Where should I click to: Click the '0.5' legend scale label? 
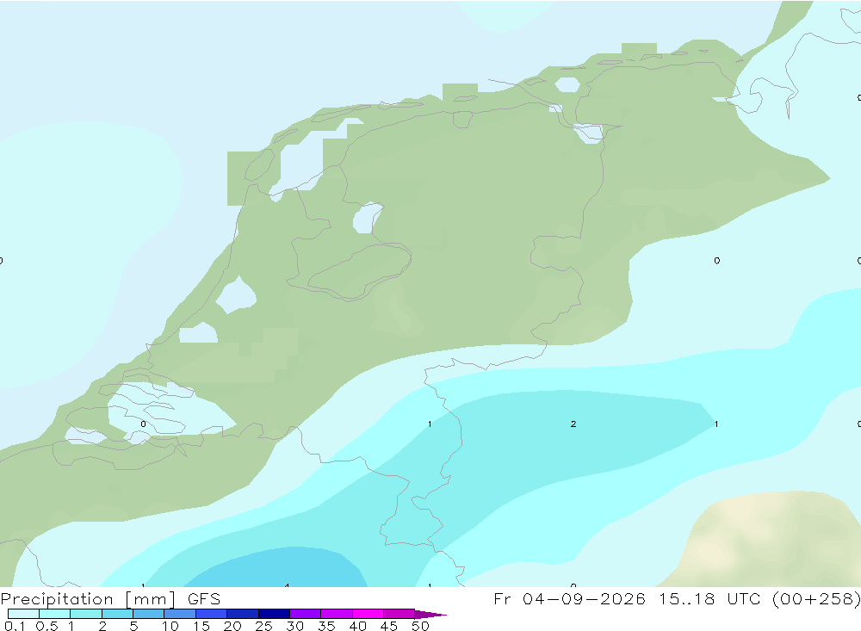pyautogui.click(x=46, y=626)
